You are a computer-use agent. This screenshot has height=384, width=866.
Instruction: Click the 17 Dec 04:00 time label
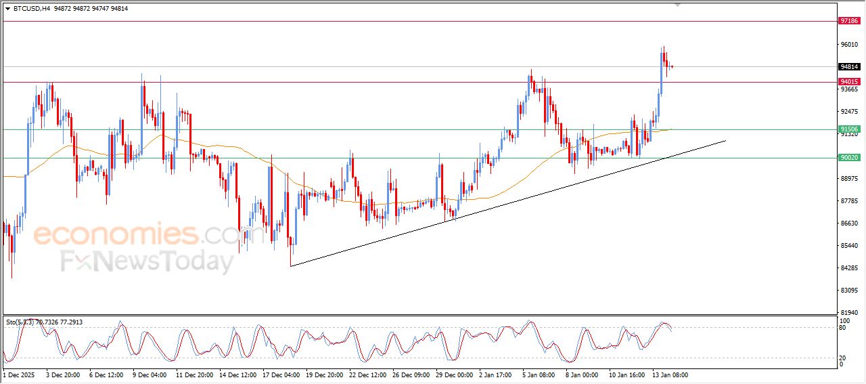click(281, 375)
